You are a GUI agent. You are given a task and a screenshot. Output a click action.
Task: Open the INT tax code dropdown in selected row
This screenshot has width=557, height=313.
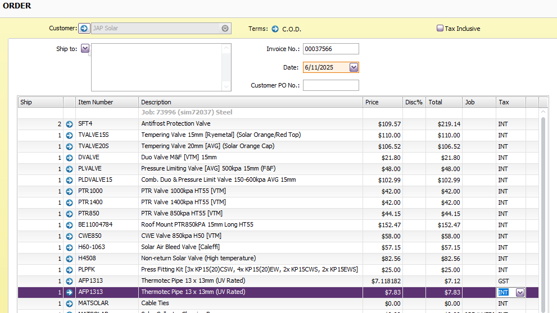[520, 292]
